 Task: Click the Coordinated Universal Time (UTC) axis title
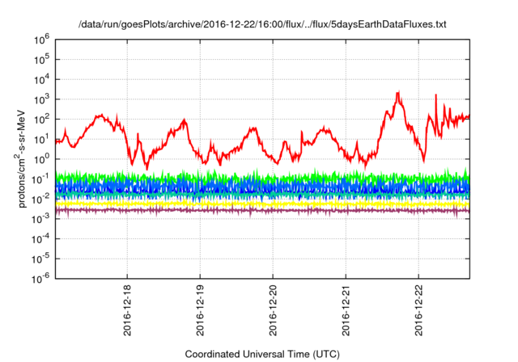click(262, 354)
